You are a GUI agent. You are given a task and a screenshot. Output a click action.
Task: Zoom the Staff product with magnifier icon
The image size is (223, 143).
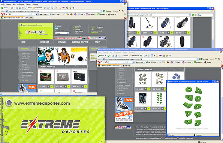[66, 86]
